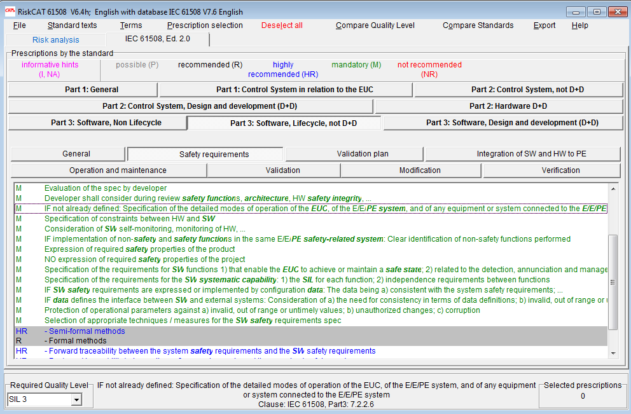Select the IEC 61508, Ed. 2.0 tab

coord(157,39)
